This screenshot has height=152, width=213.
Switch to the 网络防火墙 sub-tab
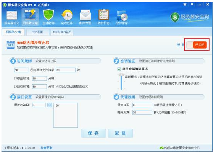coord(13,32)
